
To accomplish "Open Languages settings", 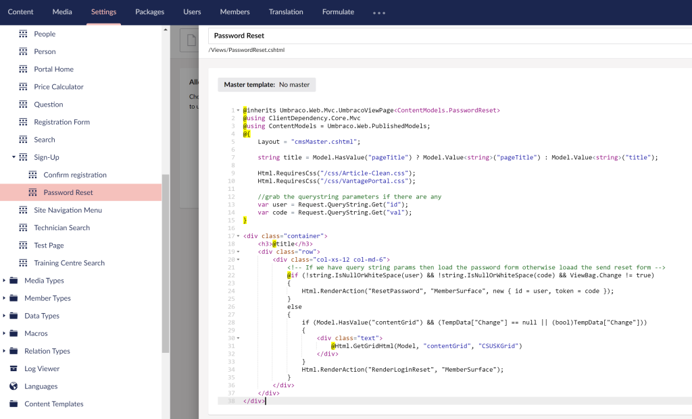I will pos(41,387).
